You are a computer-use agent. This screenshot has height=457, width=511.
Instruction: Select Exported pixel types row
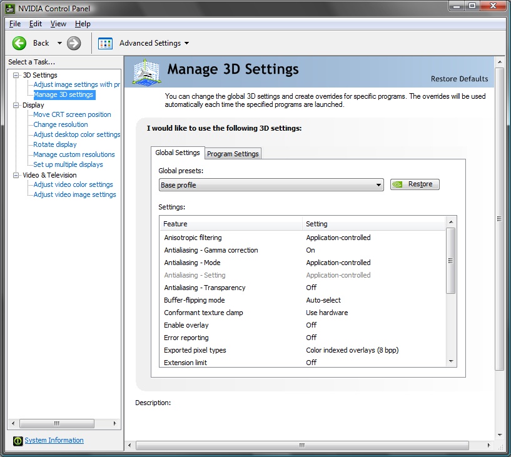point(303,350)
